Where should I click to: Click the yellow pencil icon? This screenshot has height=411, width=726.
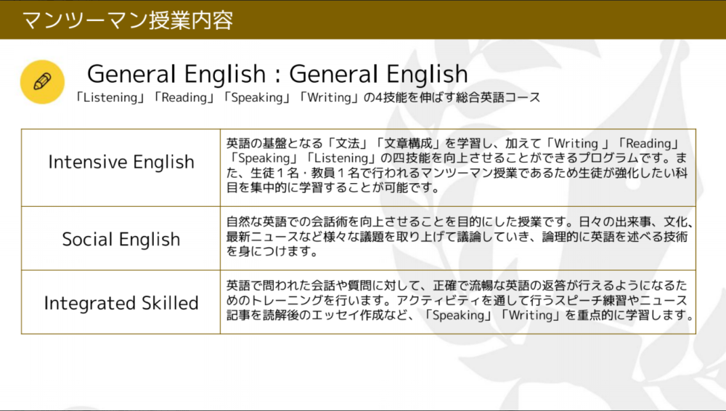[x=42, y=81]
